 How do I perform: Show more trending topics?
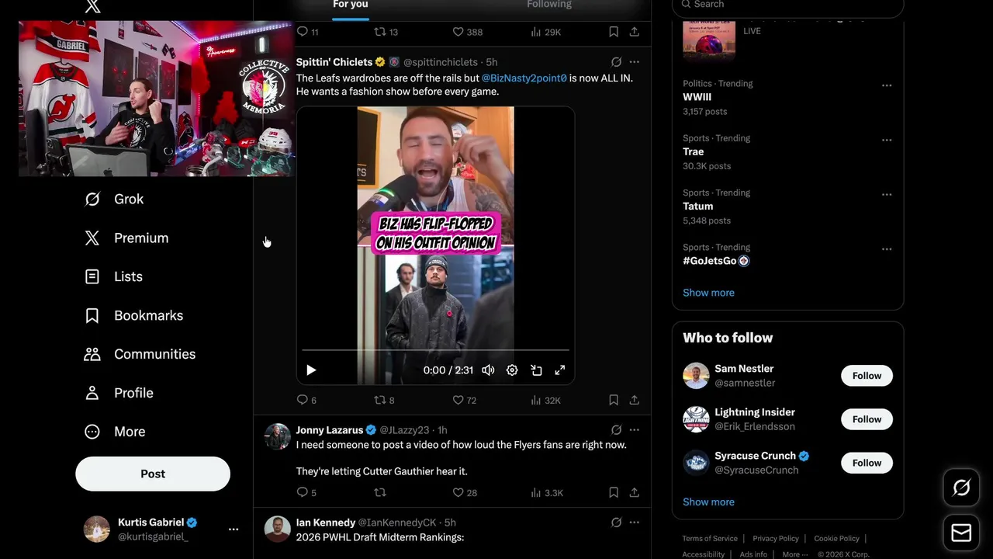(x=708, y=293)
